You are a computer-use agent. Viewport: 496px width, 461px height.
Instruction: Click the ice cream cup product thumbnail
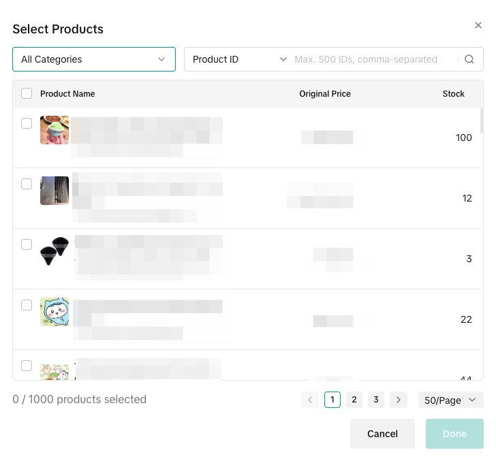[x=55, y=130]
